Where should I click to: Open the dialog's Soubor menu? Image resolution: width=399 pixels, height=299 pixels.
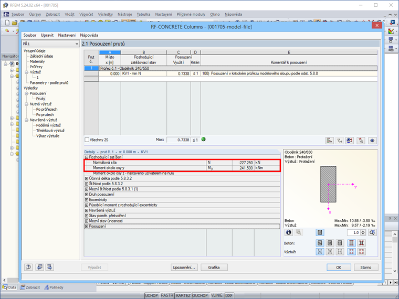point(30,35)
